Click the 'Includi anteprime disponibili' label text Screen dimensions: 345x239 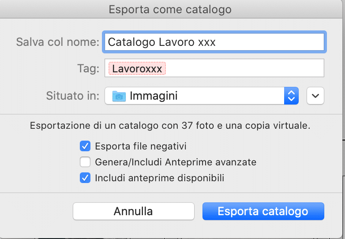160,178
